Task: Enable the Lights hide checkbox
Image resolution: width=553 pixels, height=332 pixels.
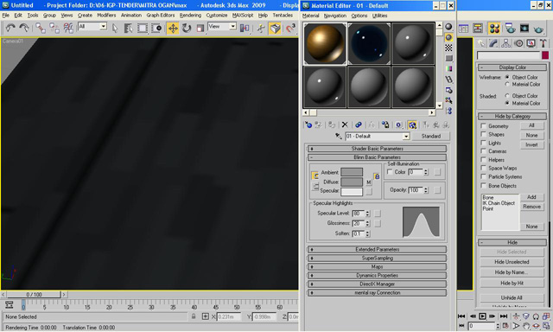Action: click(484, 143)
